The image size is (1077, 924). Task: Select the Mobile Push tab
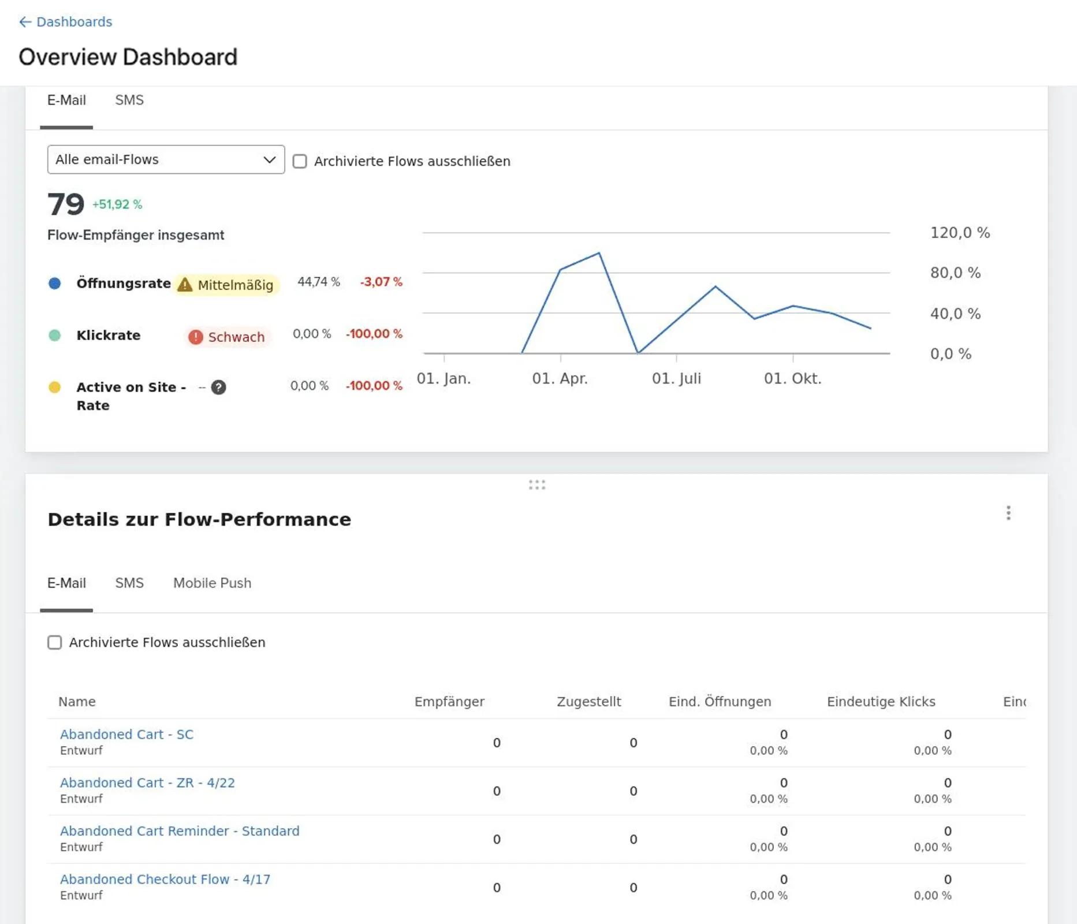tap(212, 583)
